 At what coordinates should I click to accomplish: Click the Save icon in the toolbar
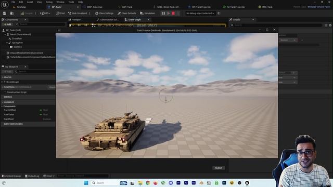point(5,13)
